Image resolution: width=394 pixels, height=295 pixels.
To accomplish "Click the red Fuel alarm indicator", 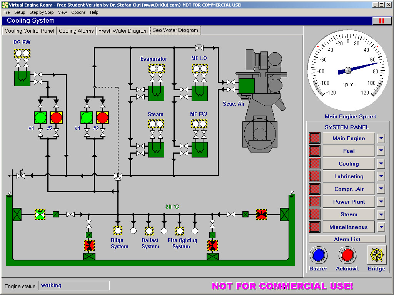I will pos(315,151).
